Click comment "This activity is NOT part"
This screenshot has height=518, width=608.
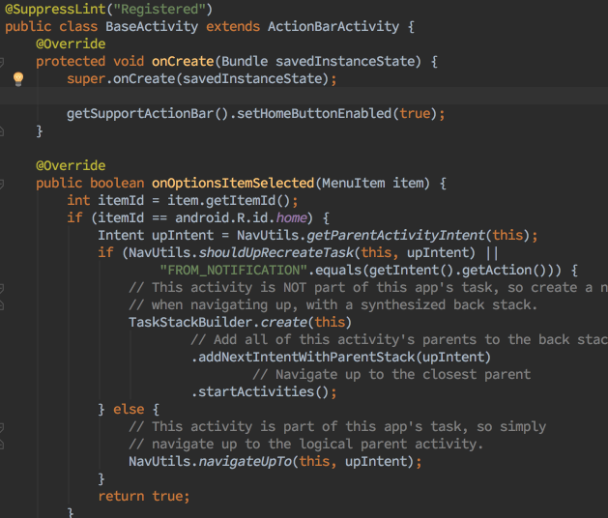click(368, 287)
